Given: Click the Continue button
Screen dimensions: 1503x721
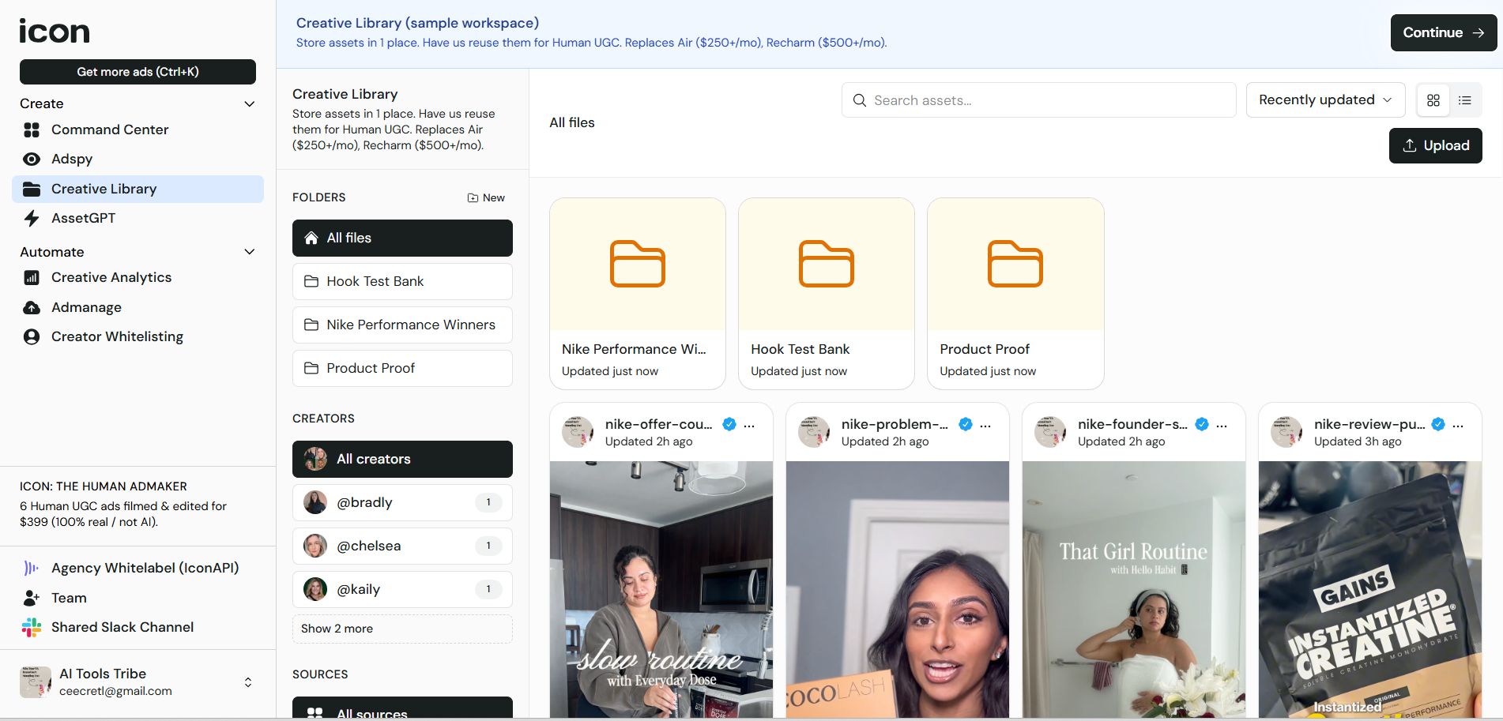Looking at the screenshot, I should coord(1443,32).
